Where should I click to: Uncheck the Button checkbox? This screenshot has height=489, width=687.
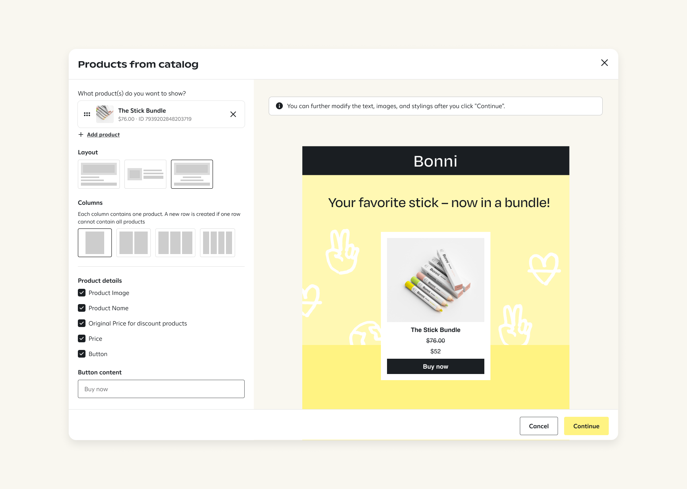point(82,354)
